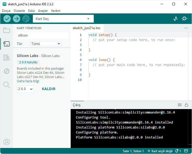The height and width of the screenshot is (154, 192).
Task: Click line number 6 in the gutter
Action: tap(81, 60)
